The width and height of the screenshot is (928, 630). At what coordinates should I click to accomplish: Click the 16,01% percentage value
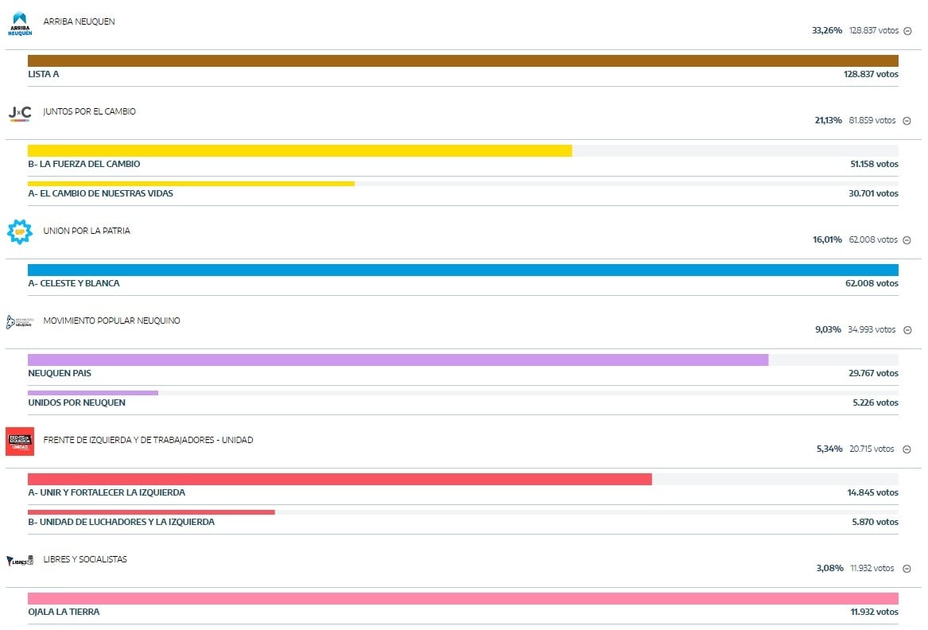(x=827, y=239)
